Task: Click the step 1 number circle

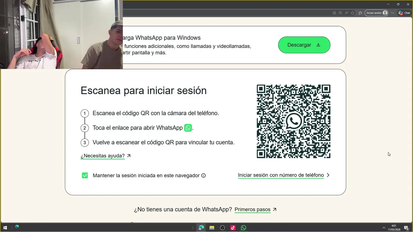Action: point(85,113)
